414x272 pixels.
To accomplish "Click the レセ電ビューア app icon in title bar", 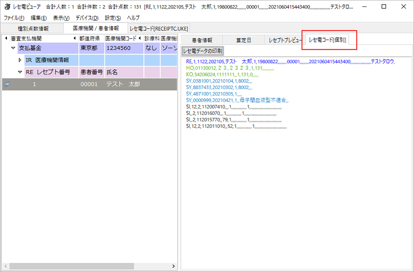I will coord(7,7).
